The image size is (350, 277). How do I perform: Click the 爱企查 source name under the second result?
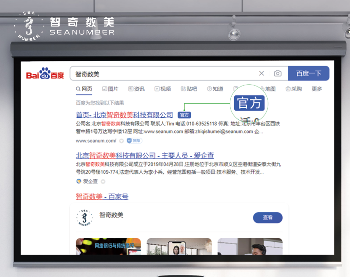tap(90, 181)
